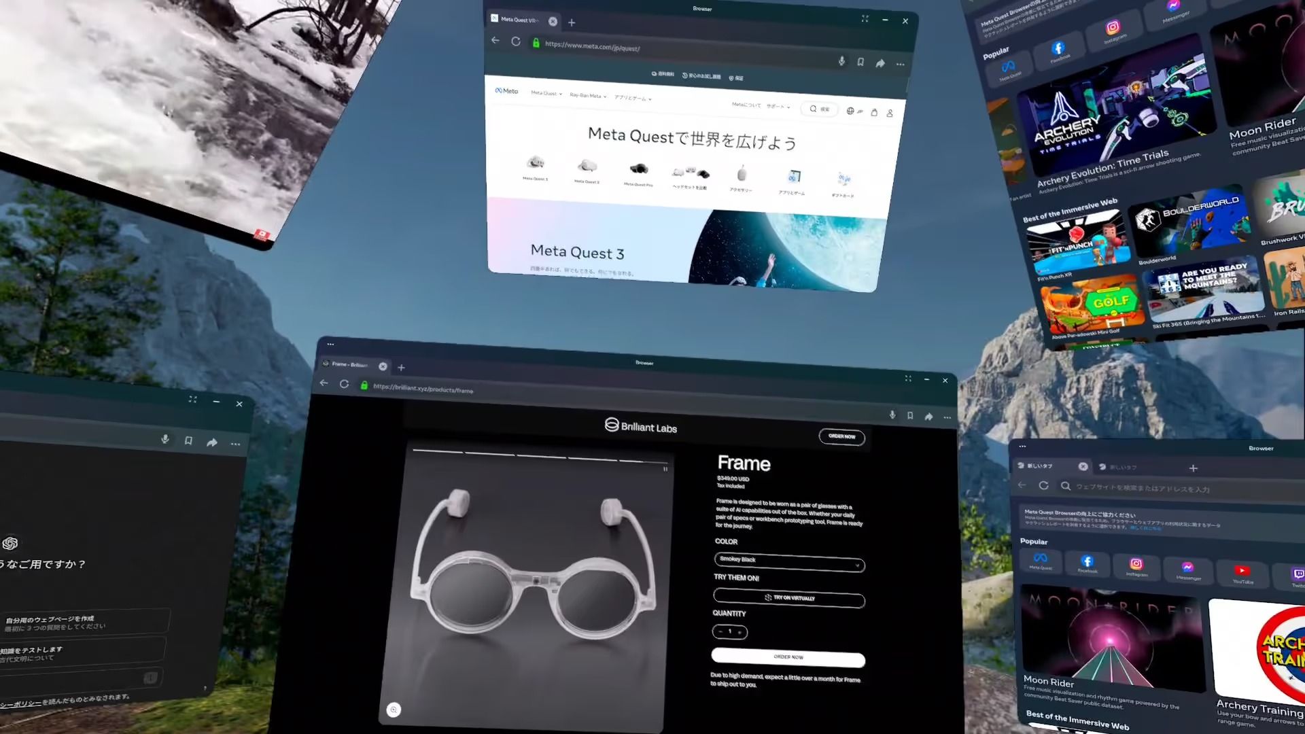Viewport: 1305px width, 734px height.
Task: Open the YouTube shortcut in Popular
Action: [x=1242, y=572]
